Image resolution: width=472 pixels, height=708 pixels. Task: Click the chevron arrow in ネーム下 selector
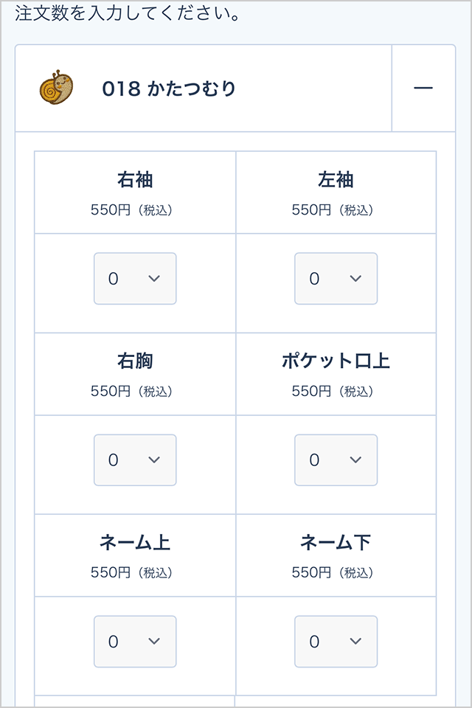(x=355, y=641)
